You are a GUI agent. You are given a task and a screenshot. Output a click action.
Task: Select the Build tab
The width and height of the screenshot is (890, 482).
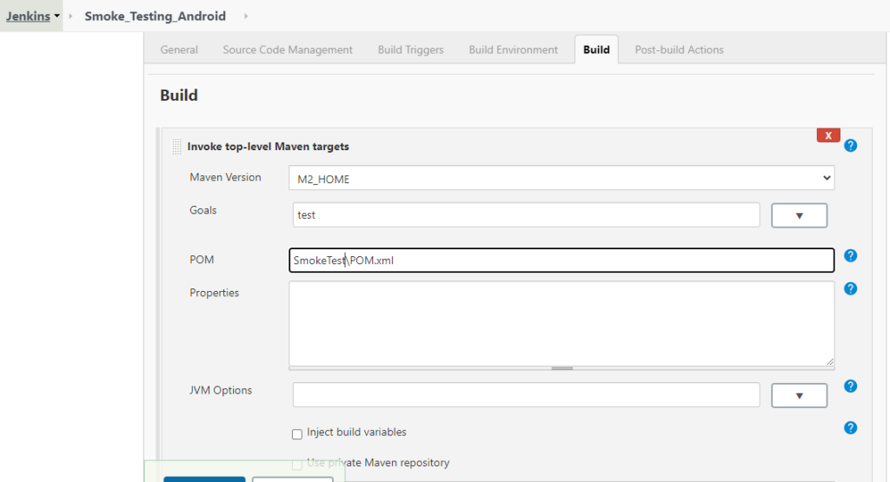[596, 50]
